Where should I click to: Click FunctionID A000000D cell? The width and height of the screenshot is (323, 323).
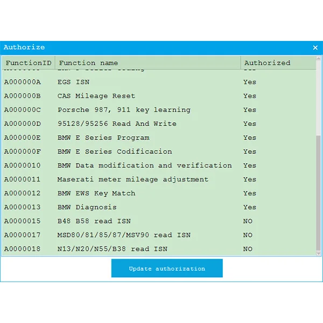pyautogui.click(x=23, y=124)
